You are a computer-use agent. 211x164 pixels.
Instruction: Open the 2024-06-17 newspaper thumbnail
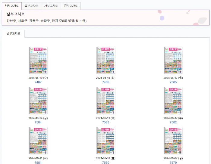click(173, 60)
